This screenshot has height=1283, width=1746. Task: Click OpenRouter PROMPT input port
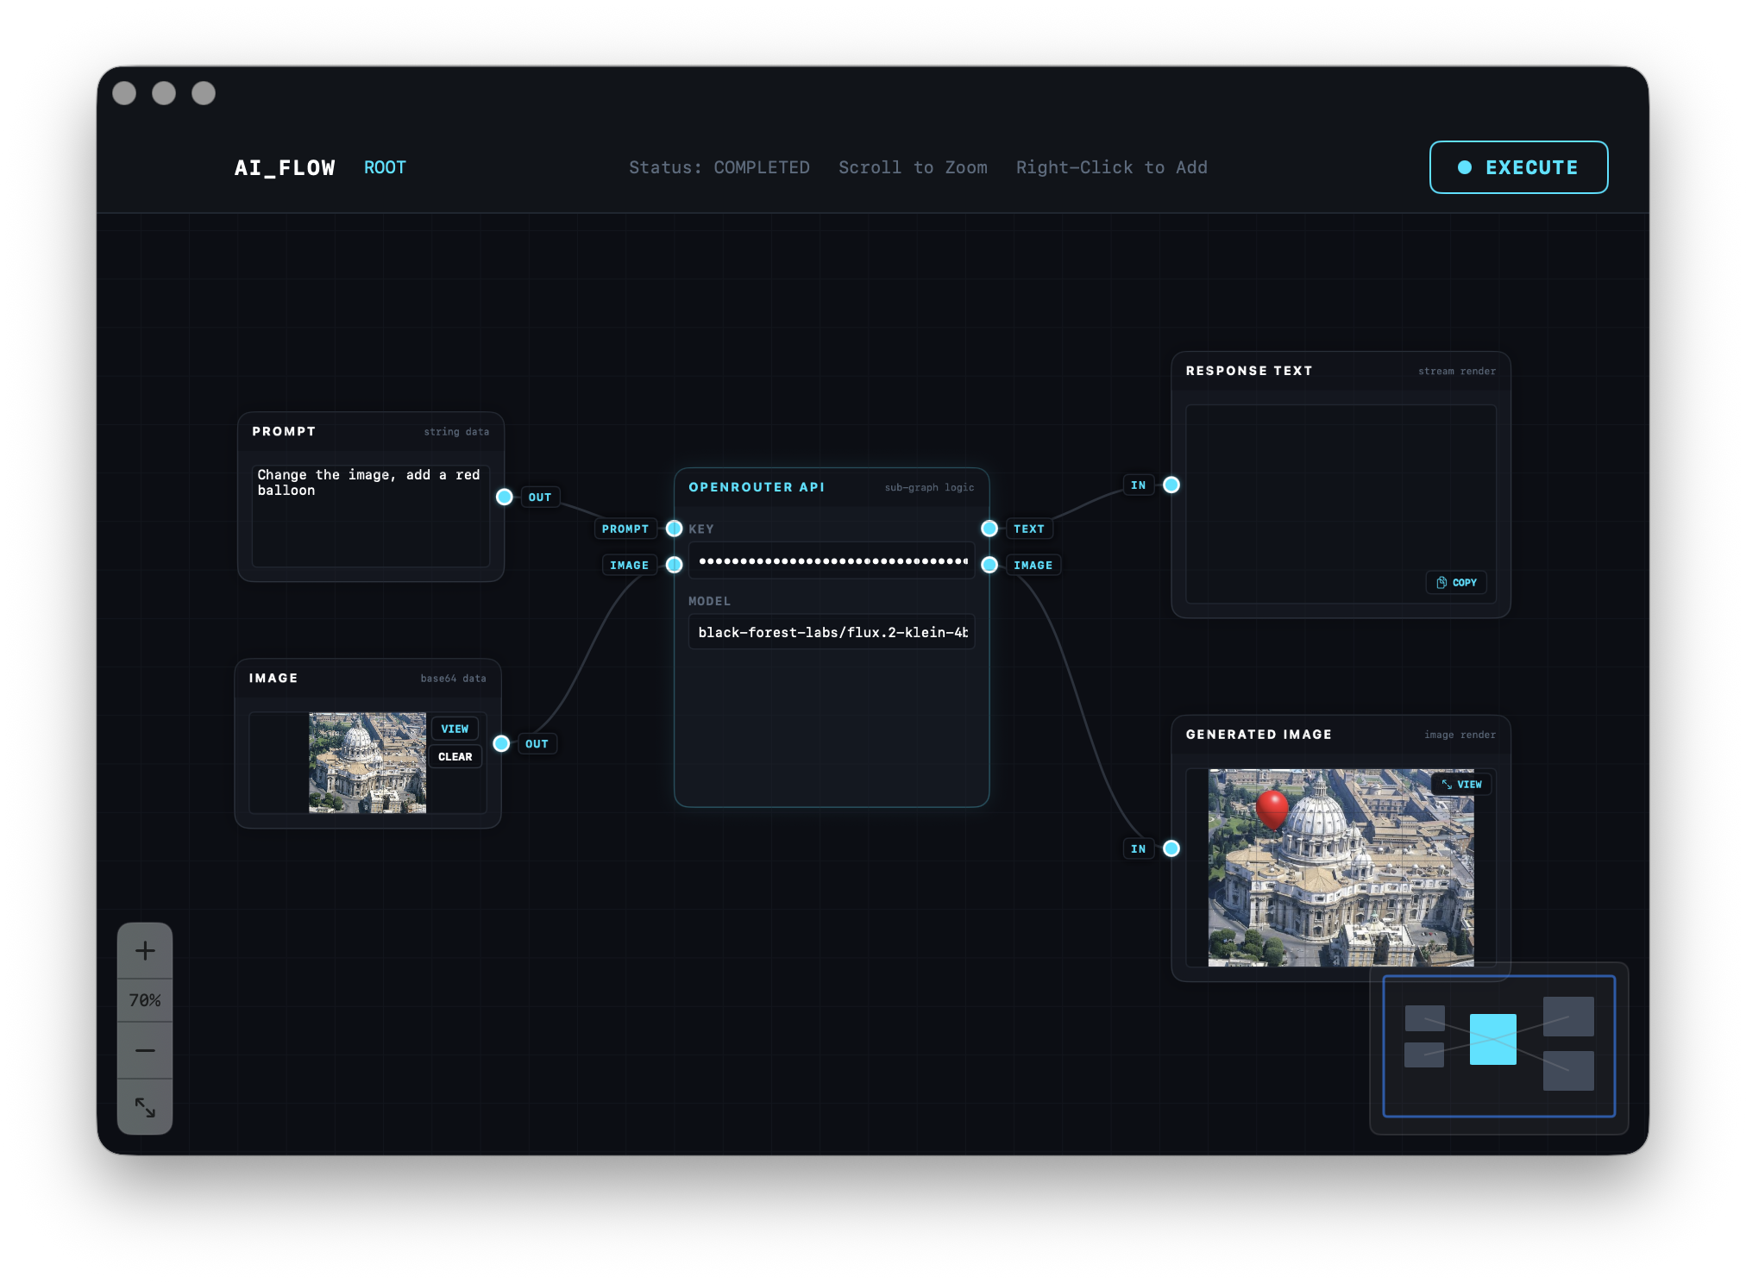675,529
